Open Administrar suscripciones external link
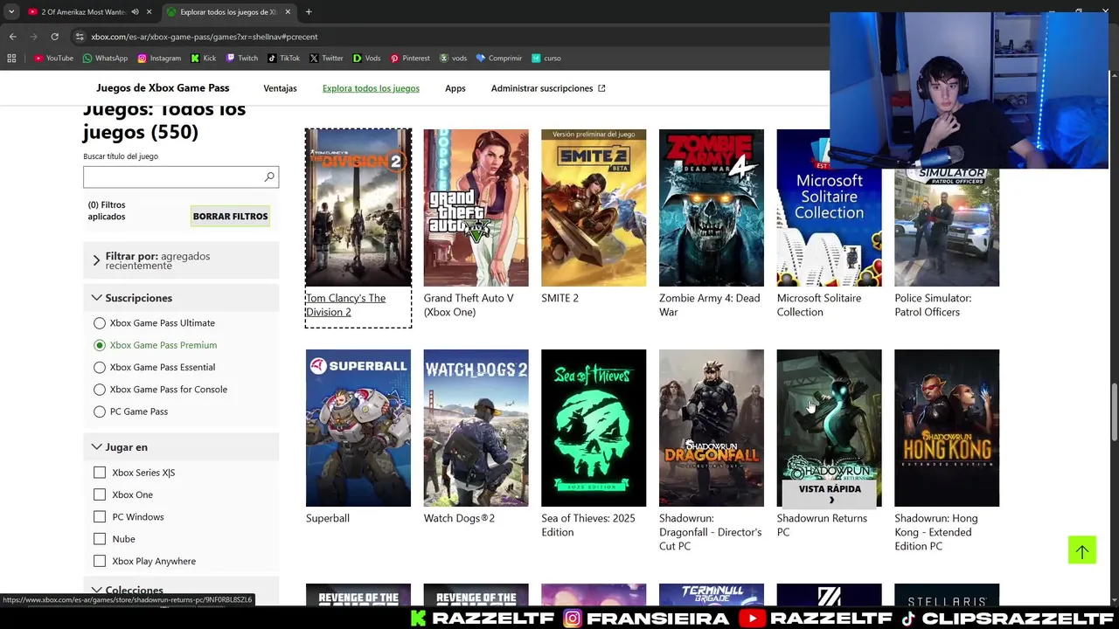Image resolution: width=1119 pixels, height=629 pixels. pos(548,88)
